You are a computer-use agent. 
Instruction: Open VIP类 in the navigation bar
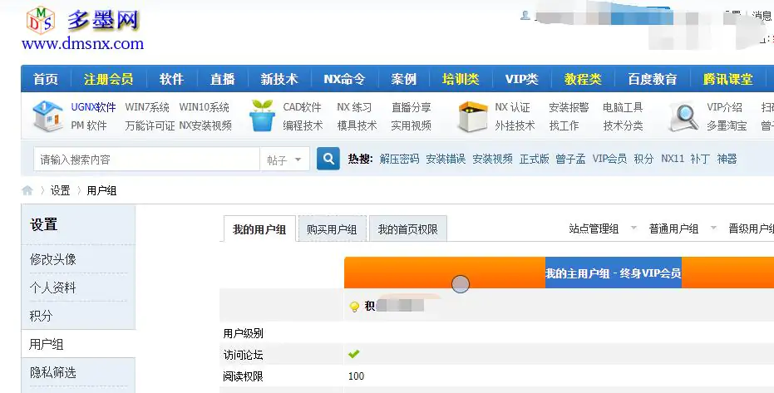tap(521, 79)
